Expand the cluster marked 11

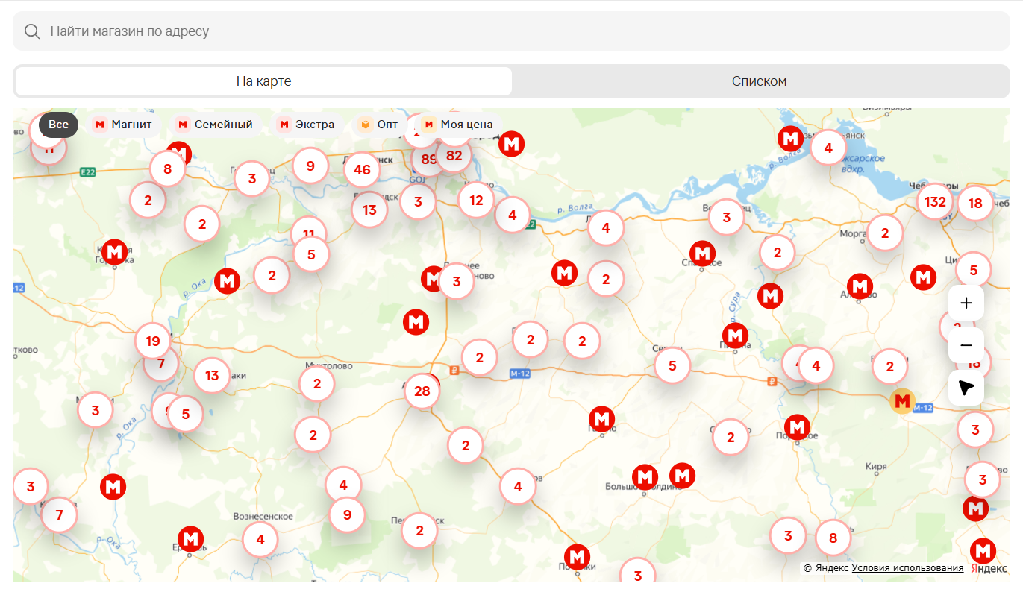click(309, 228)
